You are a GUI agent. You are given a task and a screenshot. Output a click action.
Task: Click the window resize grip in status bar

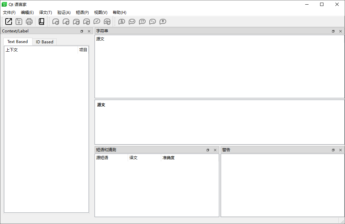pos(342,221)
